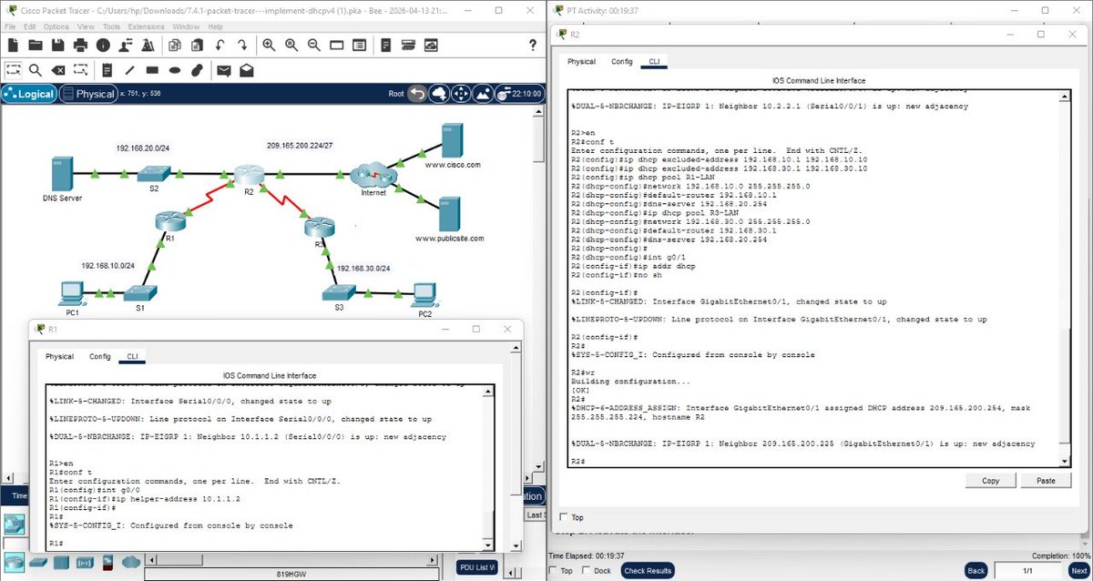This screenshot has height=581, width=1093.
Task: Click the Undo arrow icon
Action: pos(220,45)
